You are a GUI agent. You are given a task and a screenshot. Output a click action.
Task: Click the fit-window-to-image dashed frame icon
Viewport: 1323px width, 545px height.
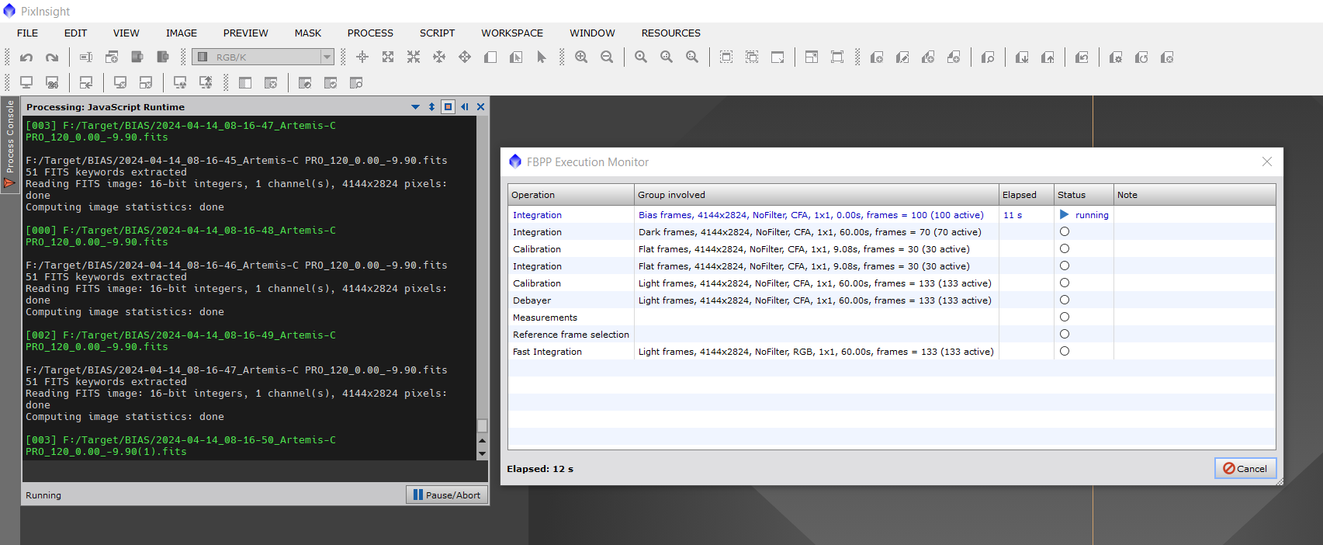726,57
